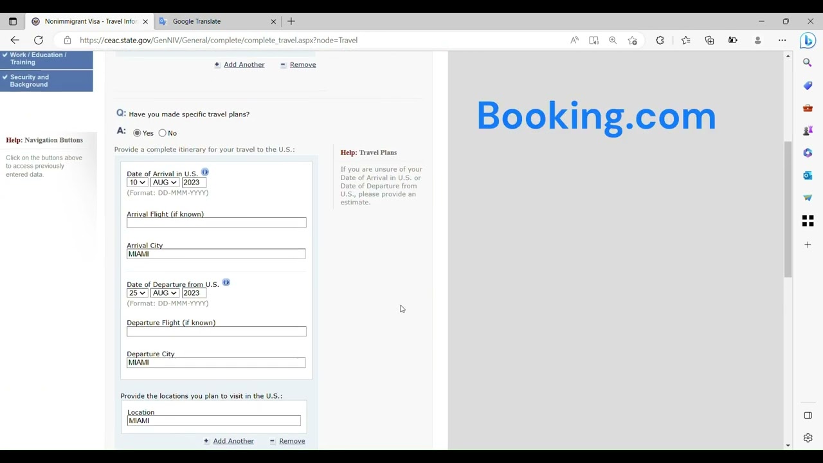823x463 pixels.
Task: Open the Shopping tag sidebar icon
Action: point(808,86)
